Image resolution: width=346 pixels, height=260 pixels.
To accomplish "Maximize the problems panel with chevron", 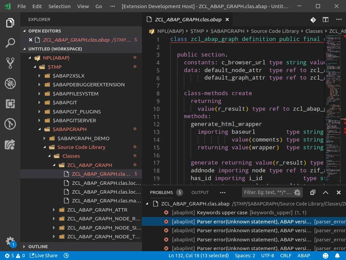I will (x=325, y=192).
